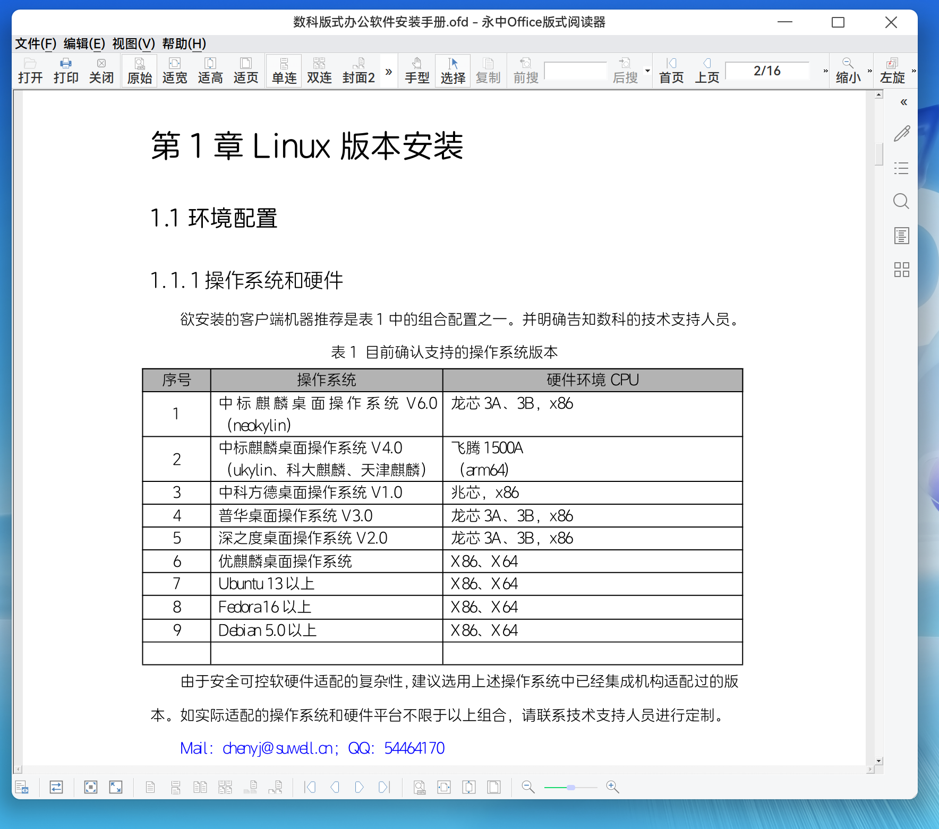Viewport: 939px width, 829px height.
Task: Click the zoom in magnifier in status bar
Action: [612, 787]
